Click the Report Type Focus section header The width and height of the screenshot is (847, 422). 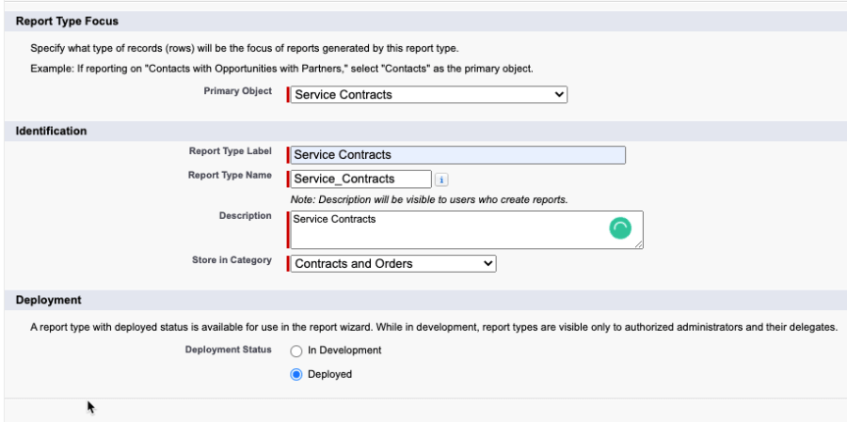[67, 21]
